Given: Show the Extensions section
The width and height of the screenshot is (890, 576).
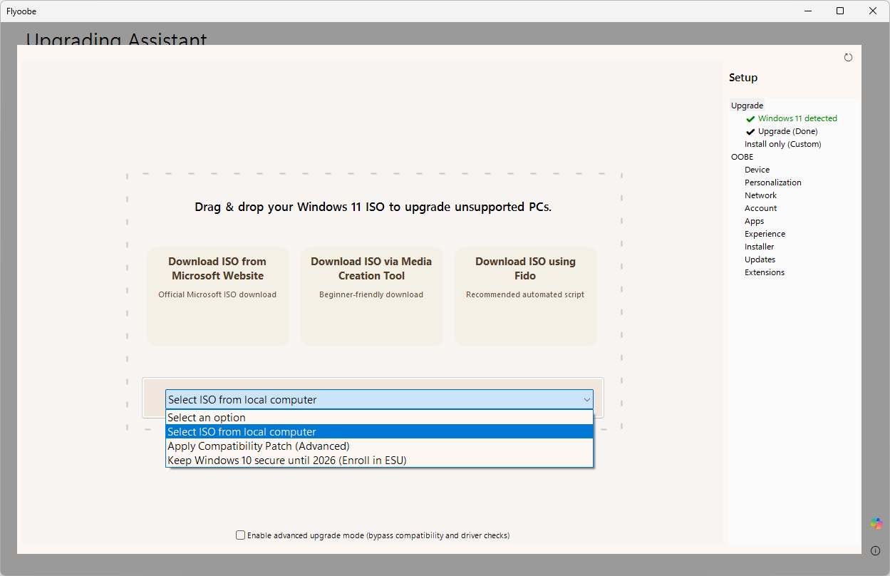Looking at the screenshot, I should pyautogui.click(x=765, y=272).
